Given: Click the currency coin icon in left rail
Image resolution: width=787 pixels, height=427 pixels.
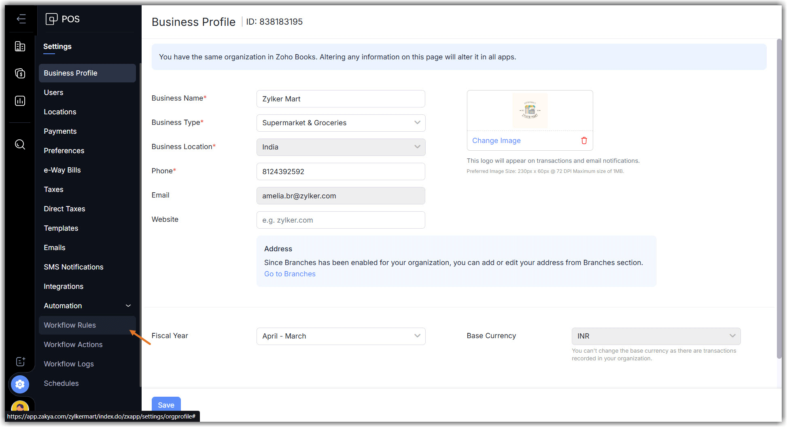Looking at the screenshot, I should tap(20, 74).
